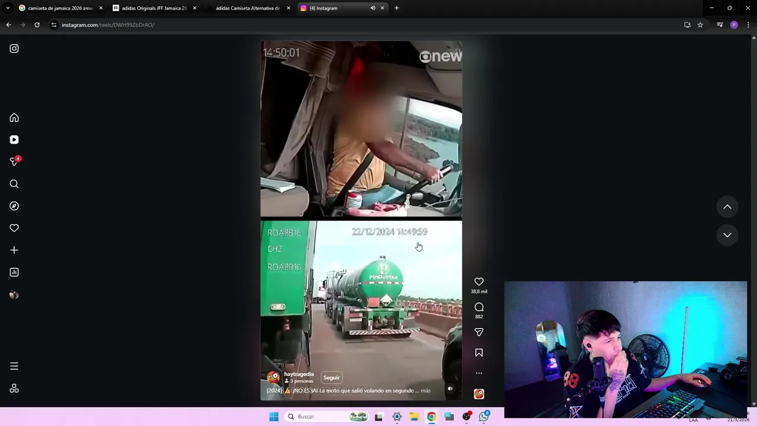Go back with browser back arrow
This screenshot has width=757, height=426.
[8, 25]
